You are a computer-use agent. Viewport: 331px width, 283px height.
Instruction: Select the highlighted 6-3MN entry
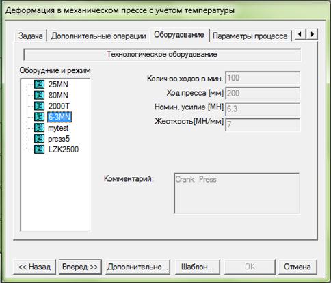pos(59,117)
